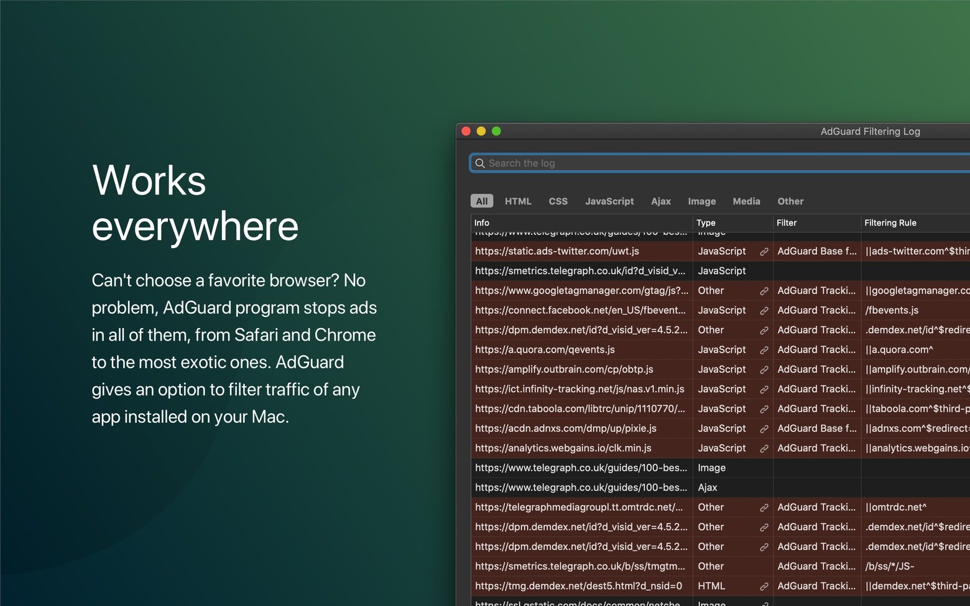The image size is (970, 606).
Task: Click link icon for cdn.taboola.com request
Action: click(x=764, y=409)
